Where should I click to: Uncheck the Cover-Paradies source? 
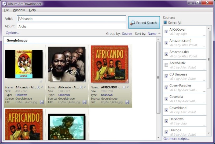coord(166,87)
